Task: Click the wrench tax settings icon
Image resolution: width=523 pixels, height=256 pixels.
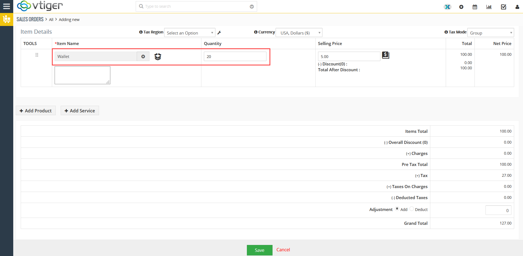Action: [x=219, y=33]
